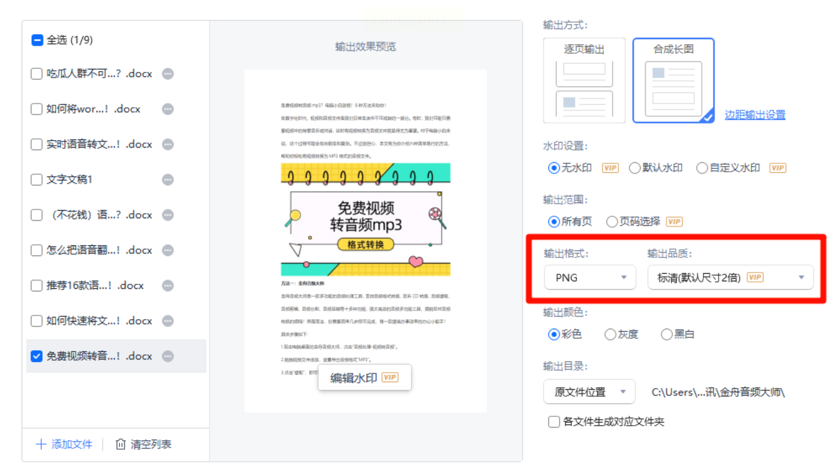
Task: Open more options for 如何将wor file
Action: tap(168, 109)
